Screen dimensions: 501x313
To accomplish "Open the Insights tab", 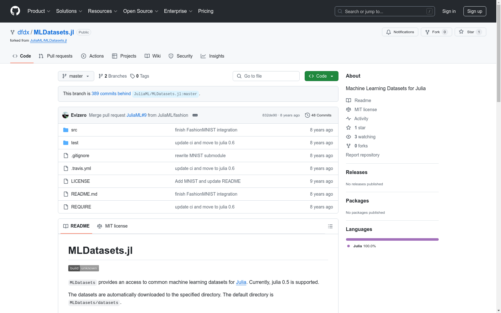I will point(213,56).
